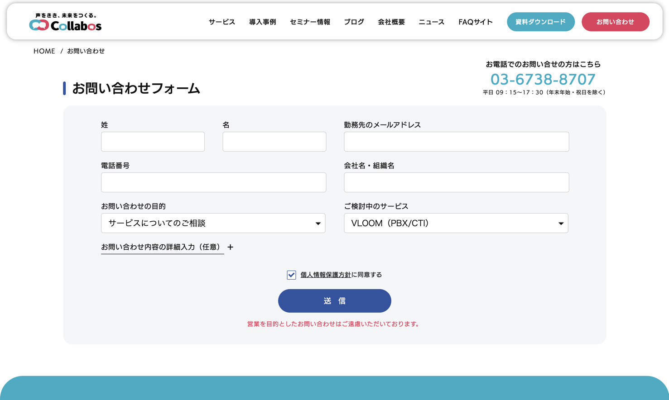669x400 pixels.
Task: Call the 03-6738-8707 phone number
Action: [x=543, y=79]
